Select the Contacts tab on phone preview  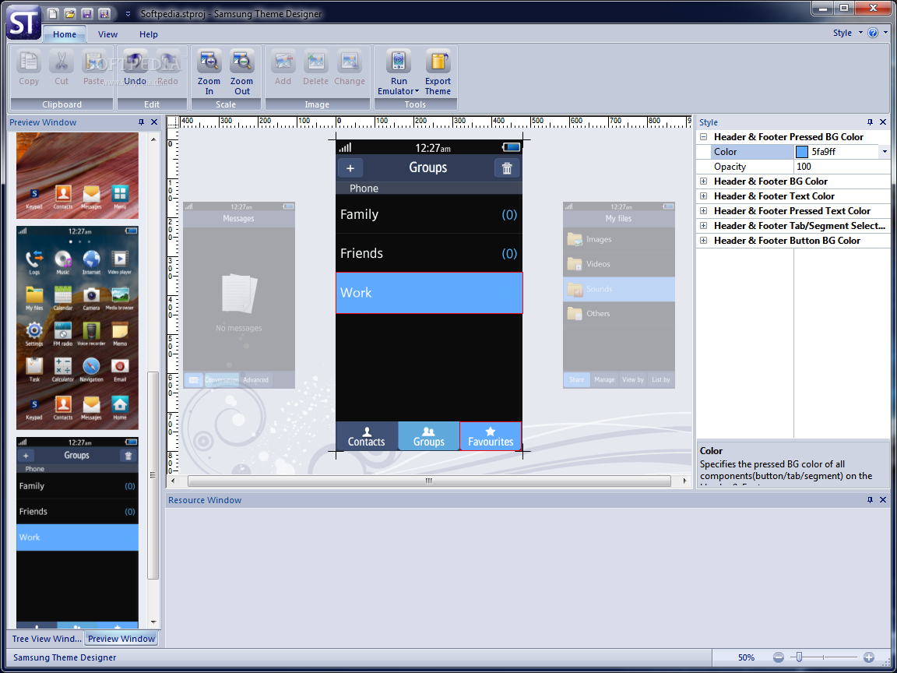pos(367,436)
